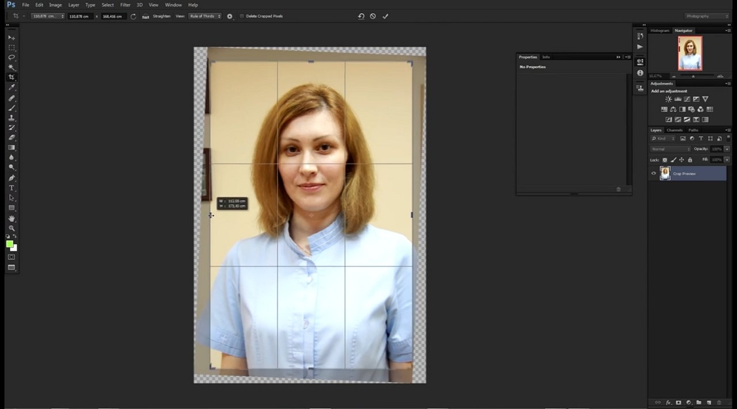Select the Horizontal Type tool
The width and height of the screenshot is (737, 409).
pyautogui.click(x=12, y=188)
